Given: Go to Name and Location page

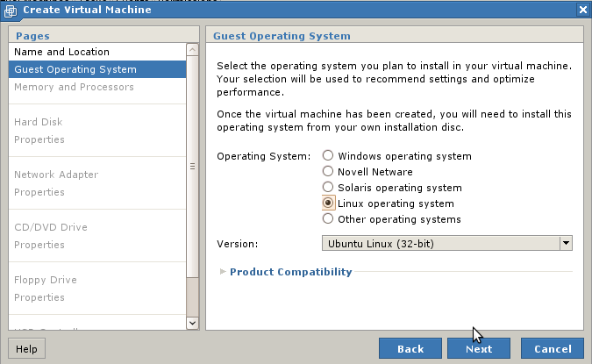Looking at the screenshot, I should [61, 52].
